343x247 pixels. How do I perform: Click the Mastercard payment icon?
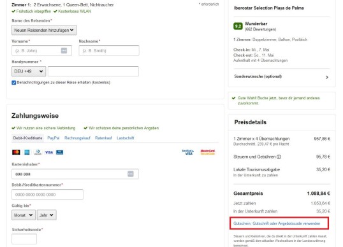pyautogui.click(x=16, y=152)
